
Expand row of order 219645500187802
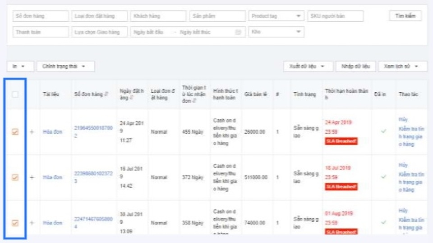click(32, 132)
